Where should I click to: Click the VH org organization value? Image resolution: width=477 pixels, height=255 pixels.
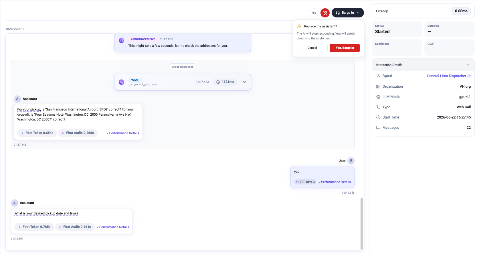[465, 87]
